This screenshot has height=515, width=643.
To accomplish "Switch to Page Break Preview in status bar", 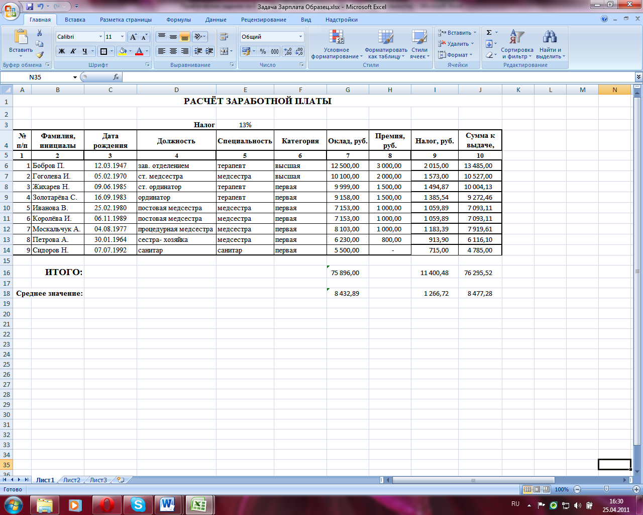I will click(x=546, y=489).
